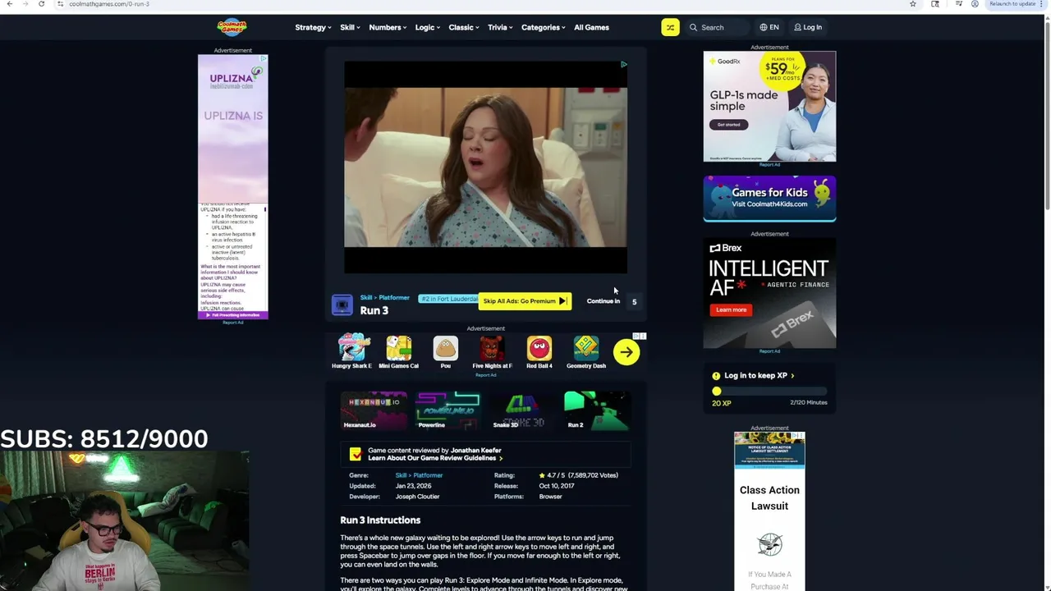
Task: Click Skip All Ads: Go Premium button
Action: [x=525, y=301]
